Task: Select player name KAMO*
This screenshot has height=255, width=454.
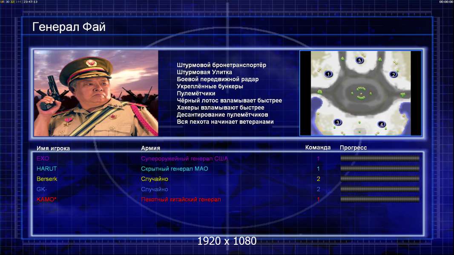Action: click(46, 199)
